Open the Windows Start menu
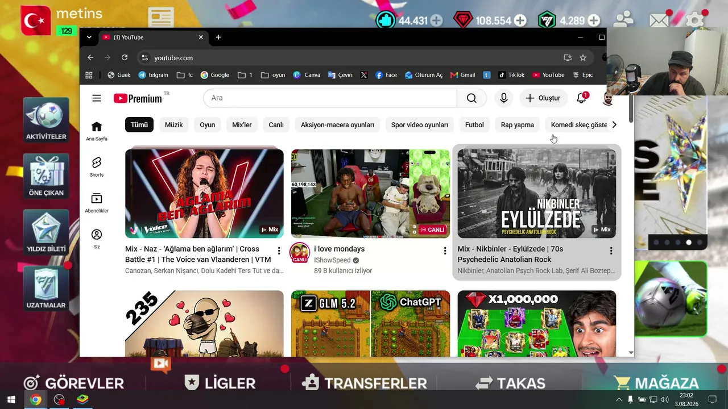The image size is (728, 409). pos(11,399)
